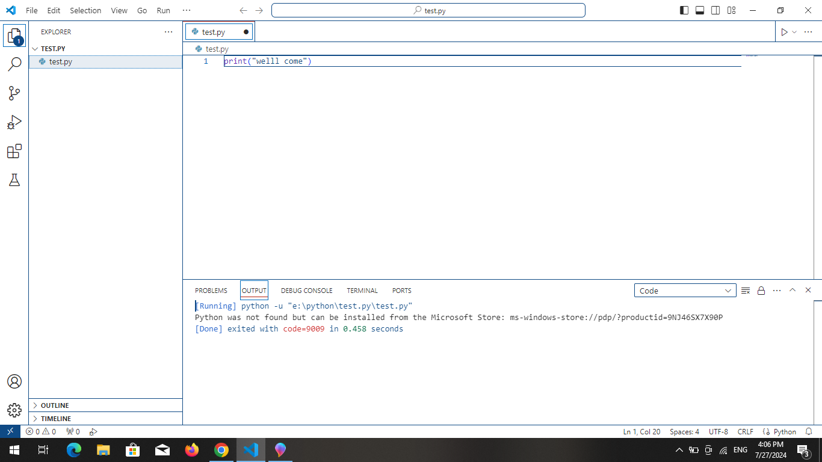Open the Run menu
822x462 pixels.
163,10
